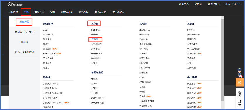The image size is (245, 110).
Task: Open the SSL VPN product link
Action: 144,63
